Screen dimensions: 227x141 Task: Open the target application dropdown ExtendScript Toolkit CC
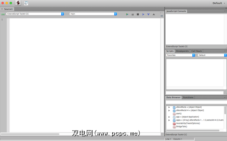pyautogui.click(x=35, y=14)
